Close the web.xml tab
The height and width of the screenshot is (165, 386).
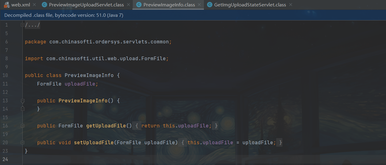[x=34, y=5]
